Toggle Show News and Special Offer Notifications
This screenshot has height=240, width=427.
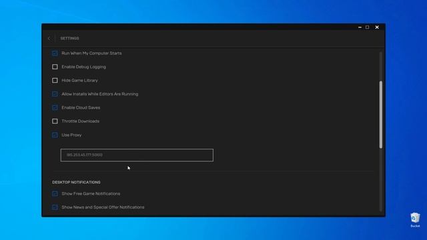pyautogui.click(x=55, y=207)
